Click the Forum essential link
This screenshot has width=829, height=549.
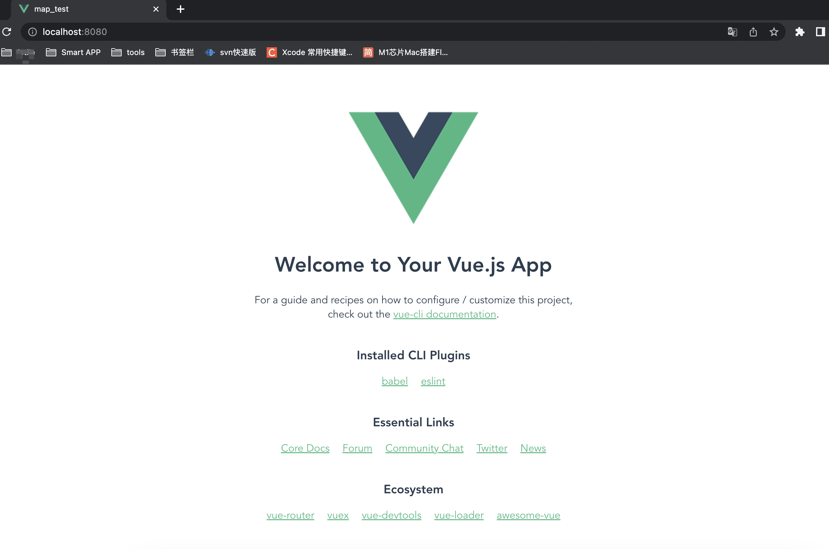click(x=358, y=448)
